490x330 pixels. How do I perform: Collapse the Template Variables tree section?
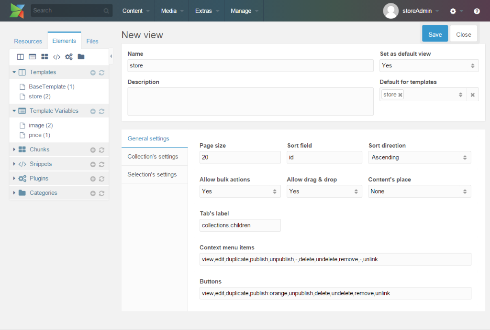(x=14, y=111)
